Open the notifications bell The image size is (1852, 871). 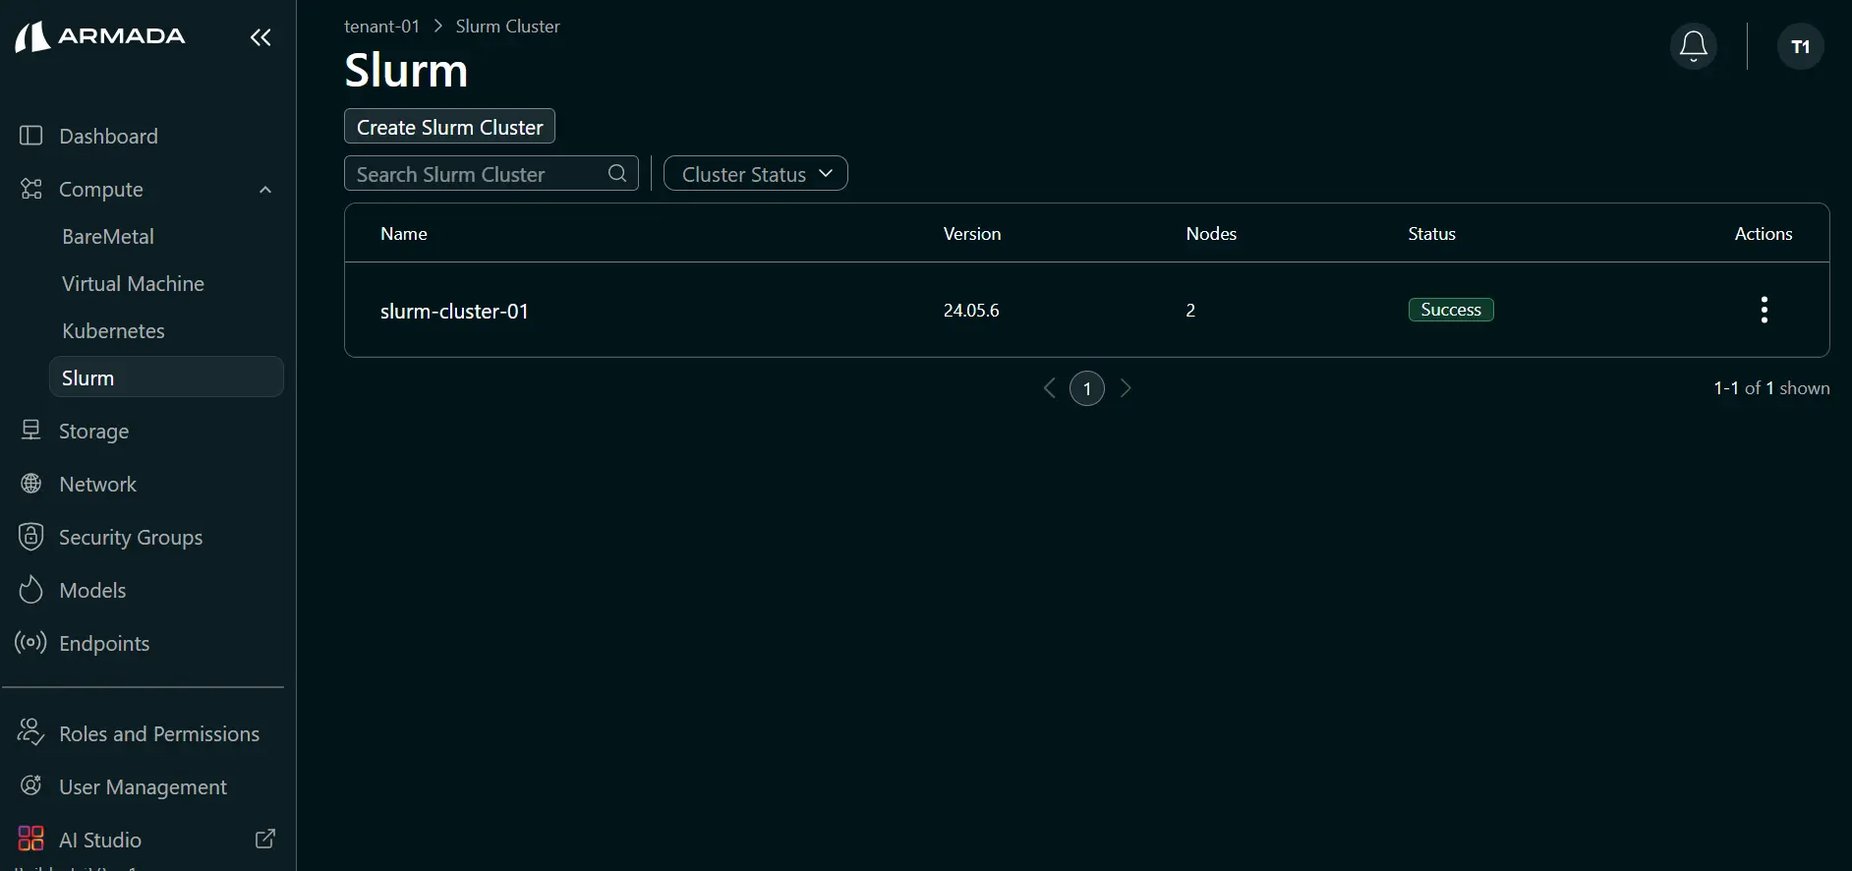coord(1693,46)
